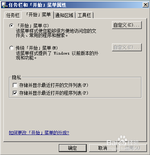150x155 pixels.
Task: Apply changes with the 应用(A) button
Action: tap(133, 148)
